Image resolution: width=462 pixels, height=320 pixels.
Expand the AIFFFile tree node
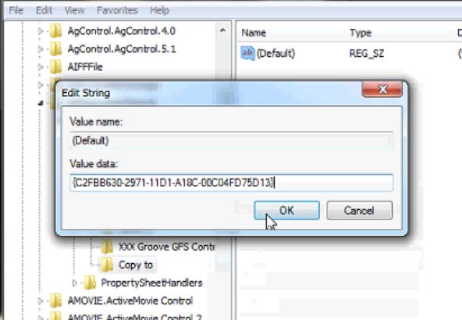click(x=41, y=67)
